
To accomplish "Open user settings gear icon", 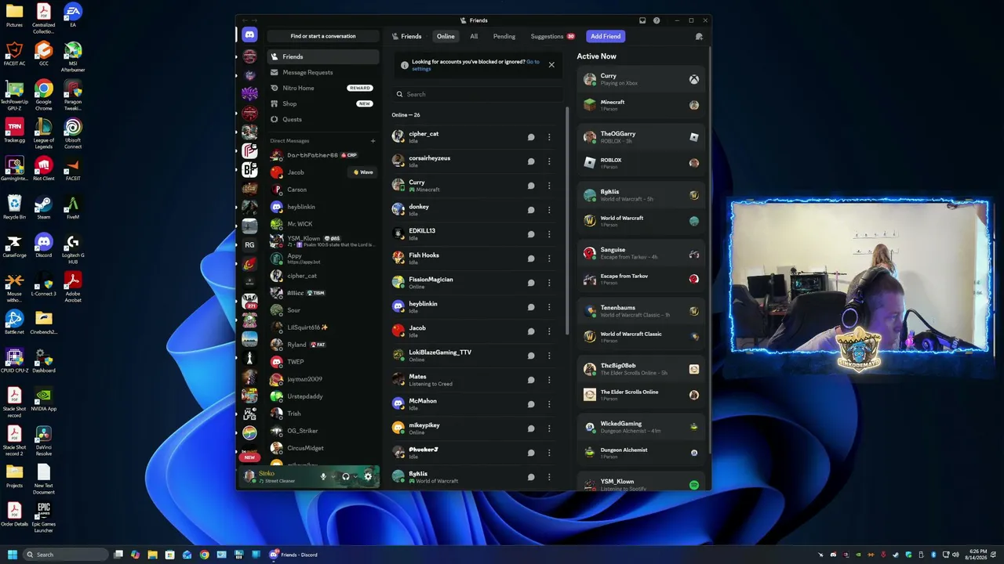I will click(368, 476).
